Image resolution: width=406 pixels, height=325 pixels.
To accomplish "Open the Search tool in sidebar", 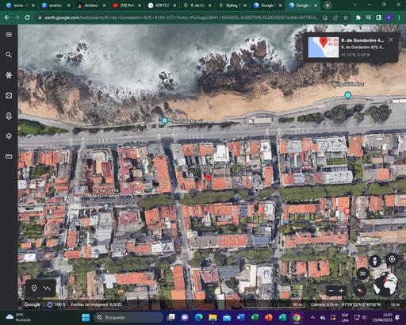I will click(9, 55).
